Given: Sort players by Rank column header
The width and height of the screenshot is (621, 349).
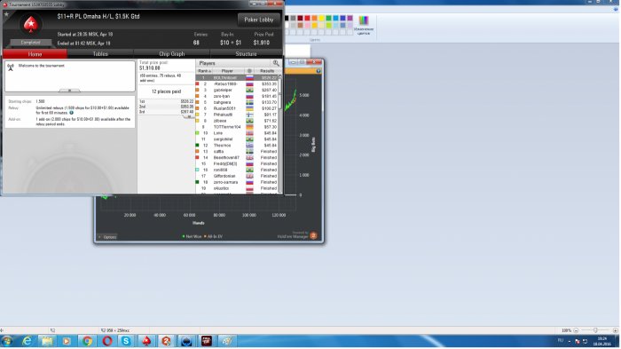Looking at the screenshot, I should point(204,71).
